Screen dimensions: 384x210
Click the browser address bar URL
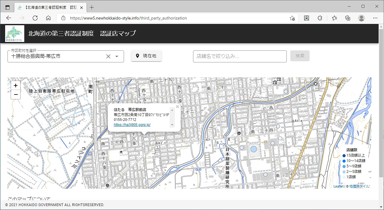(128, 18)
